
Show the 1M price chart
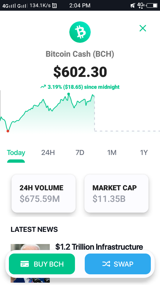(x=112, y=153)
